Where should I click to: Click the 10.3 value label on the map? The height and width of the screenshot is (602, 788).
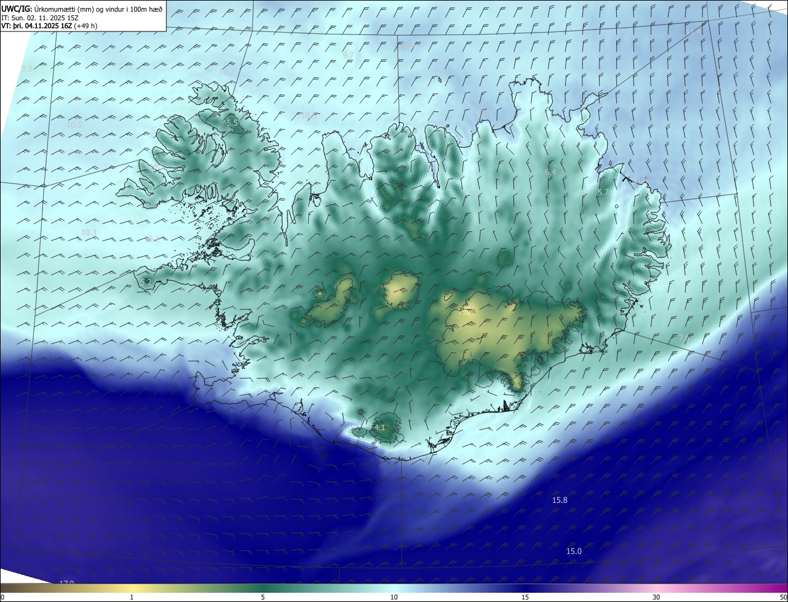pyautogui.click(x=89, y=232)
